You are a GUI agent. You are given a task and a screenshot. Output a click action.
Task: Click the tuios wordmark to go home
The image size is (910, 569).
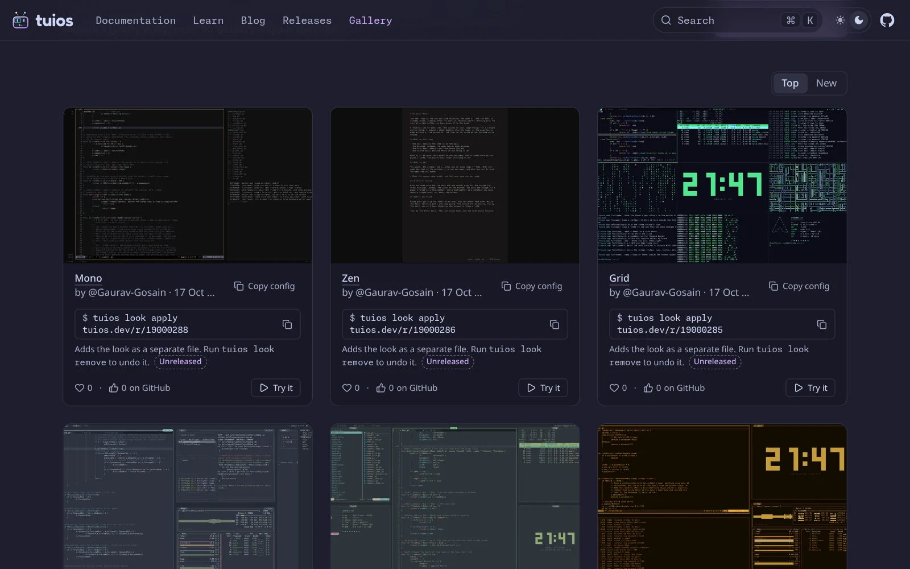(54, 21)
